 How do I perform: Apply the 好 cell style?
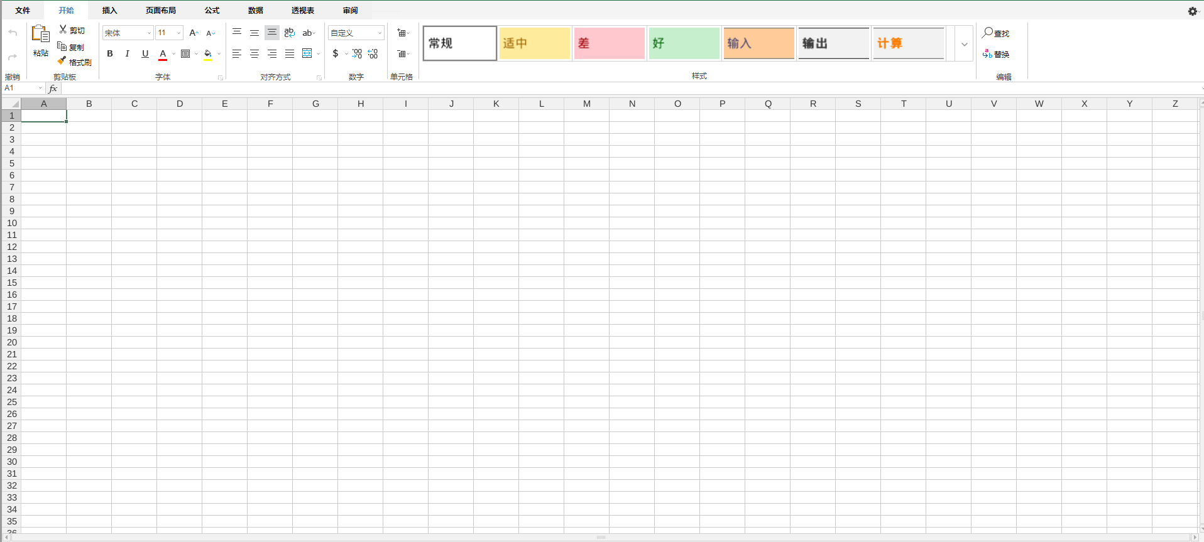[684, 43]
